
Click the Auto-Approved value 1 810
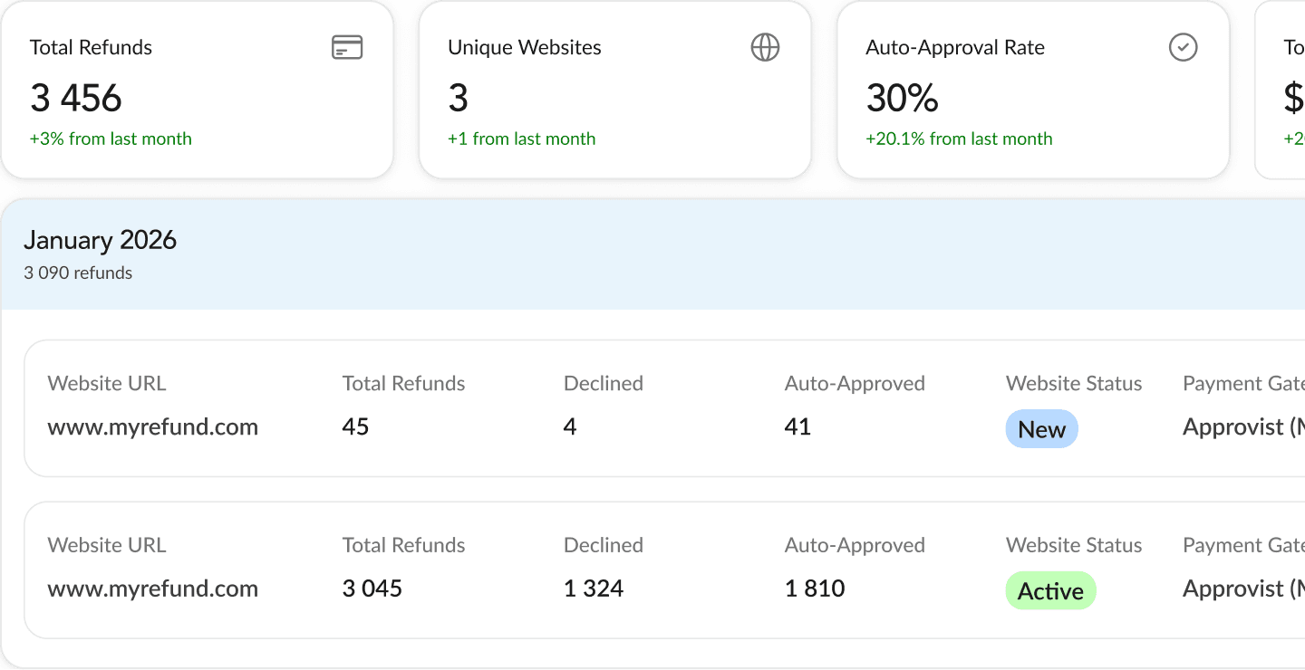[x=815, y=589]
